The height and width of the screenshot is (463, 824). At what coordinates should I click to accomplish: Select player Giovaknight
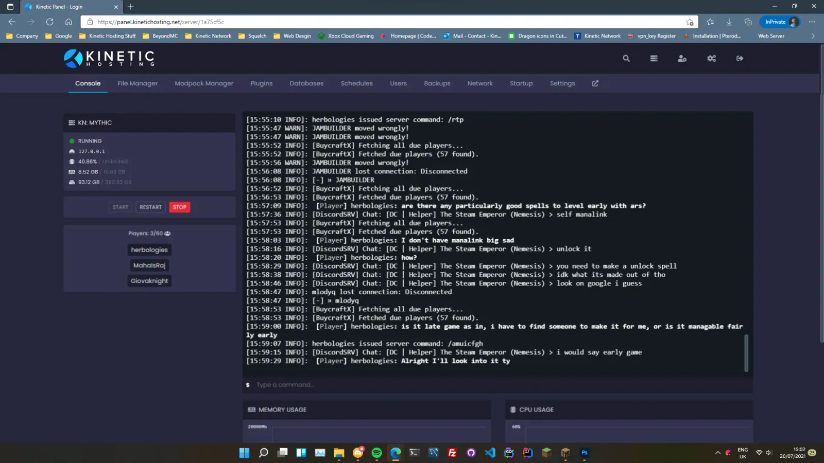(x=149, y=281)
